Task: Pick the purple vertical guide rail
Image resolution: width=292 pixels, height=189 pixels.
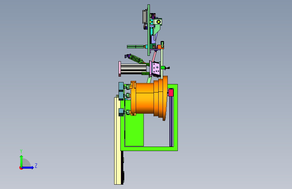Action: 171,121
